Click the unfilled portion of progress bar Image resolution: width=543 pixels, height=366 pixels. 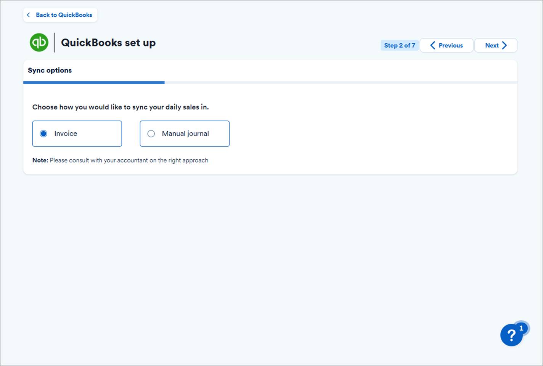click(x=341, y=82)
